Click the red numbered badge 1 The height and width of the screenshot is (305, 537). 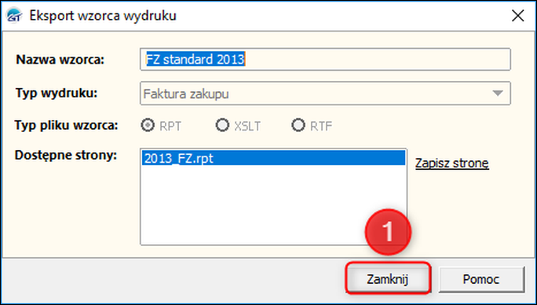point(388,232)
